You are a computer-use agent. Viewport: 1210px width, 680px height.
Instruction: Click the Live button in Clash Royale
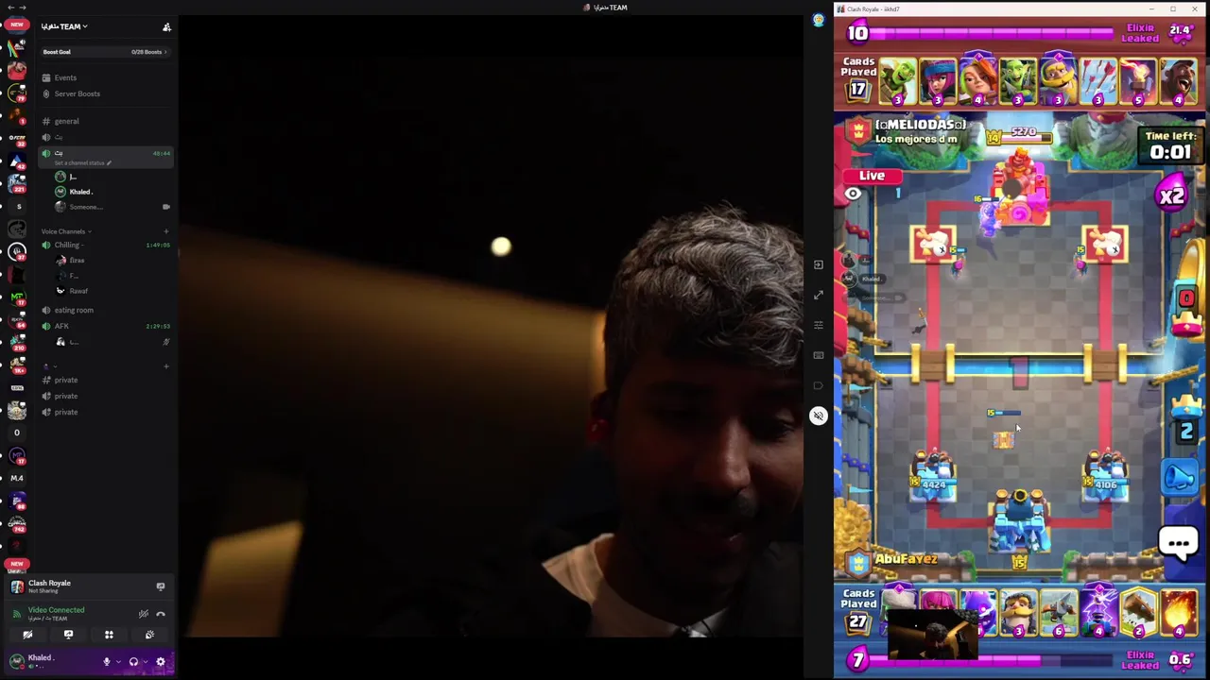[x=873, y=176]
